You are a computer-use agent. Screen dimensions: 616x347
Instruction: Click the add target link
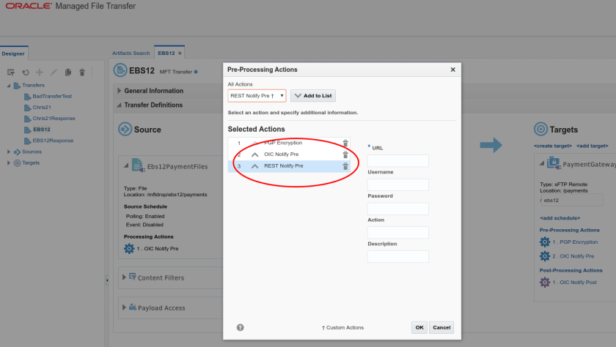click(592, 146)
